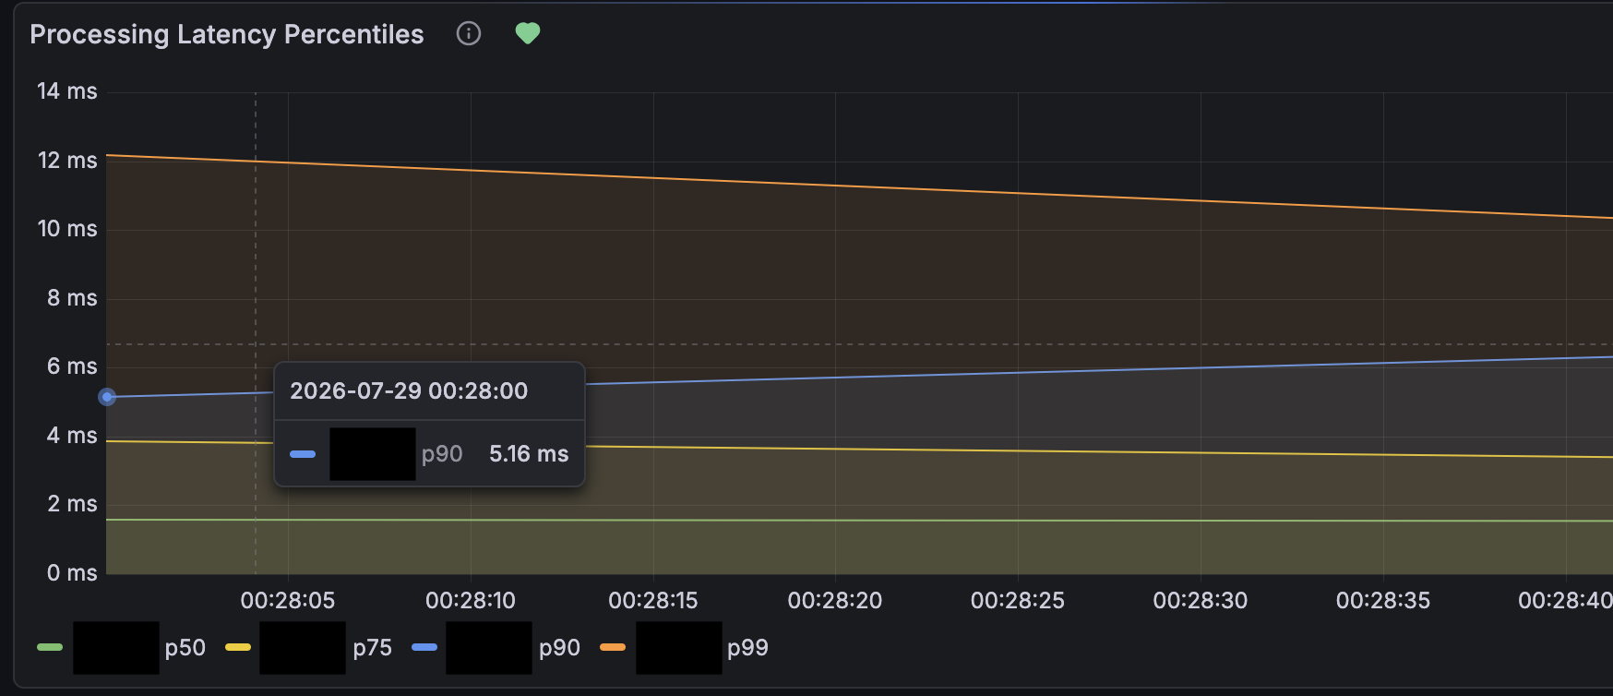Click the 00:28:35 time axis label
The width and height of the screenshot is (1613, 696).
(1383, 601)
